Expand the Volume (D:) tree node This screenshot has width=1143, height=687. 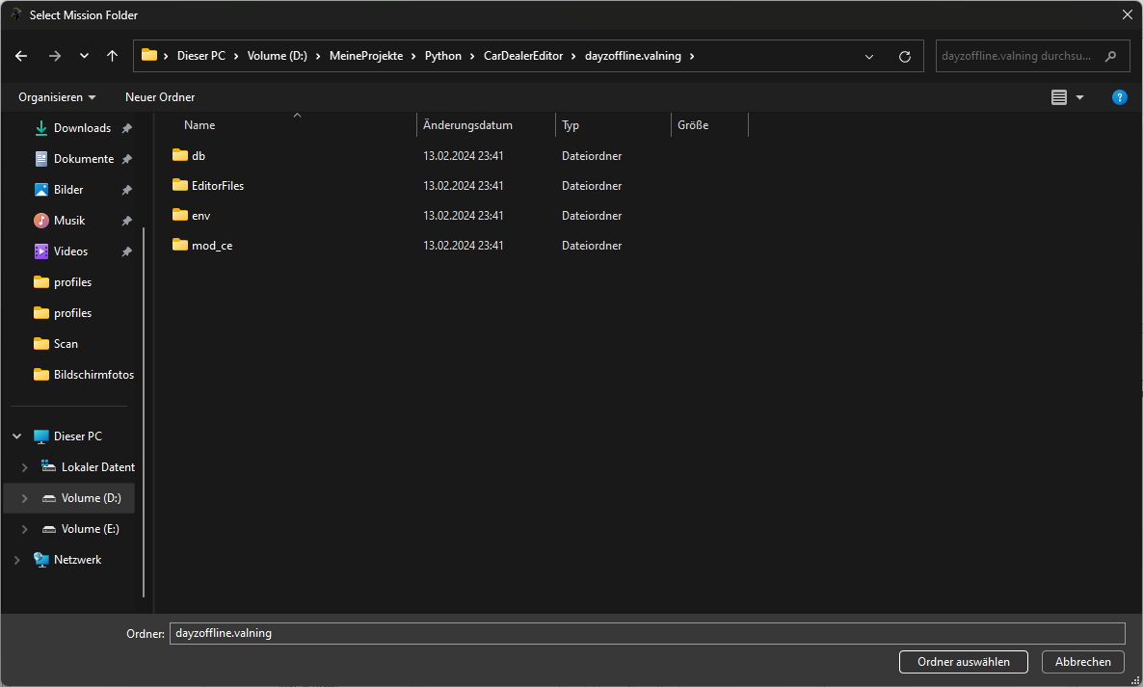click(24, 498)
